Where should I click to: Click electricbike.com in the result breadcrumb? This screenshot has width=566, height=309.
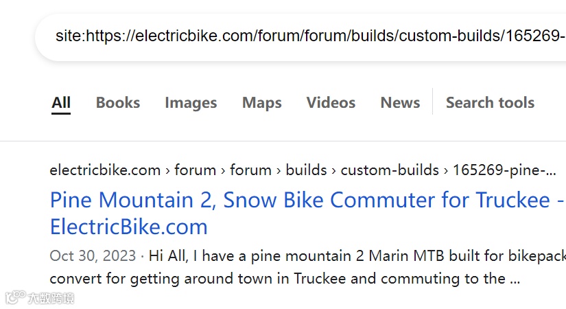(x=105, y=170)
